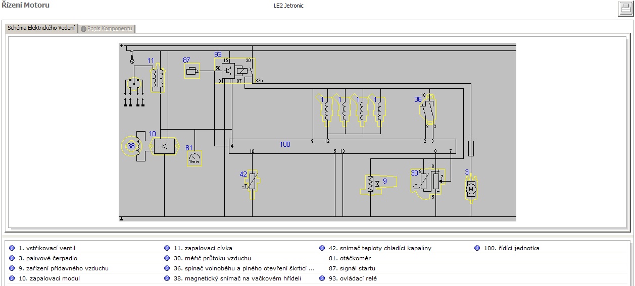This screenshot has height=286, width=635.
Task: Select Schéma Elektrického Vedení tab
Action: [x=41, y=28]
